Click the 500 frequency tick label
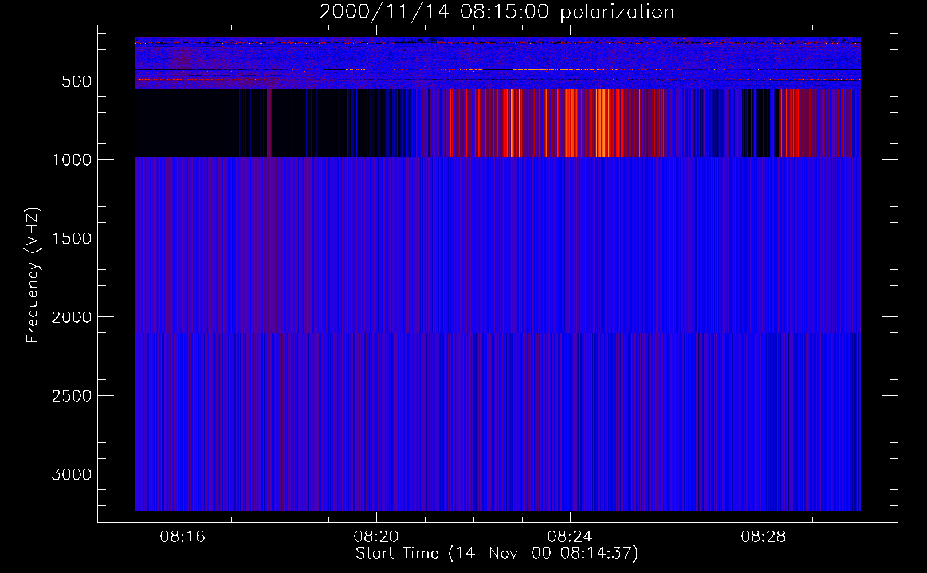927x573 pixels. [77, 81]
